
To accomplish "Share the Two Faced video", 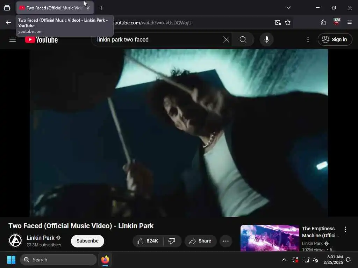I will tap(200, 241).
